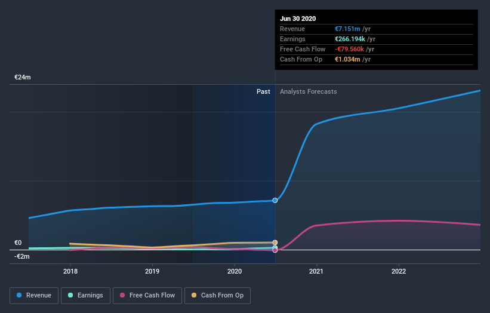Toggle the Earnings legend button
This screenshot has width=490, height=313.
pyautogui.click(x=85, y=296)
